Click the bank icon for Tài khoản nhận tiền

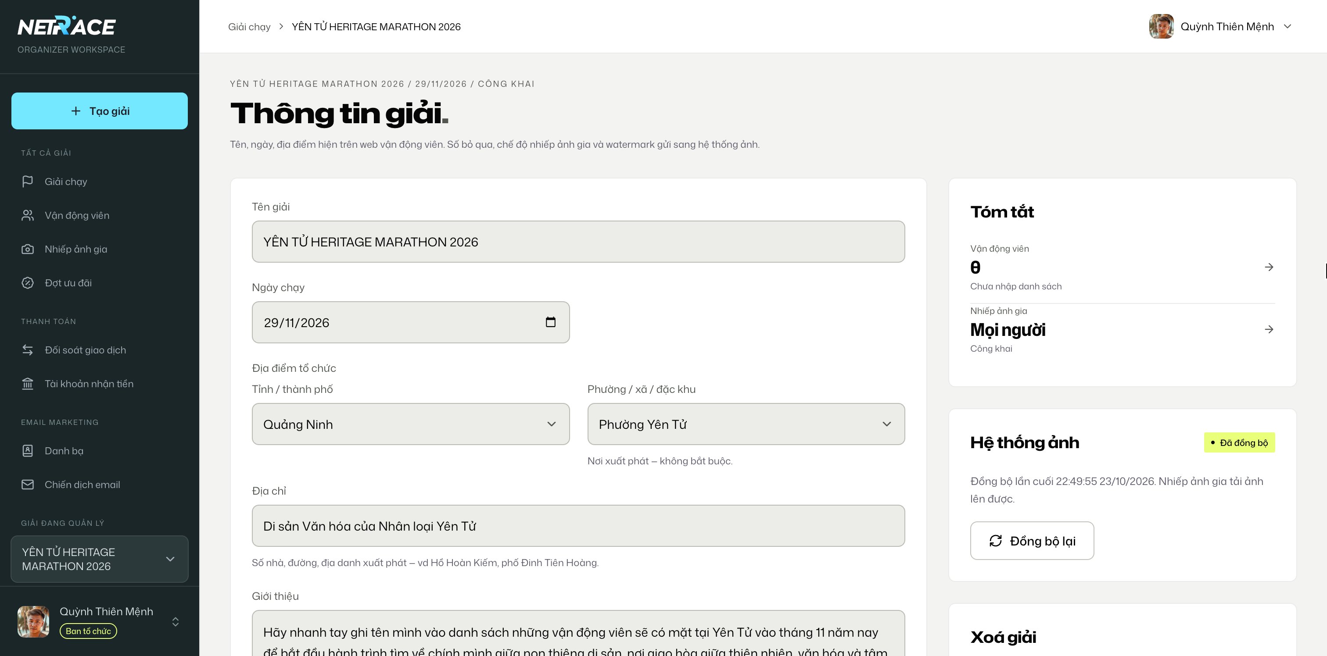(27, 384)
